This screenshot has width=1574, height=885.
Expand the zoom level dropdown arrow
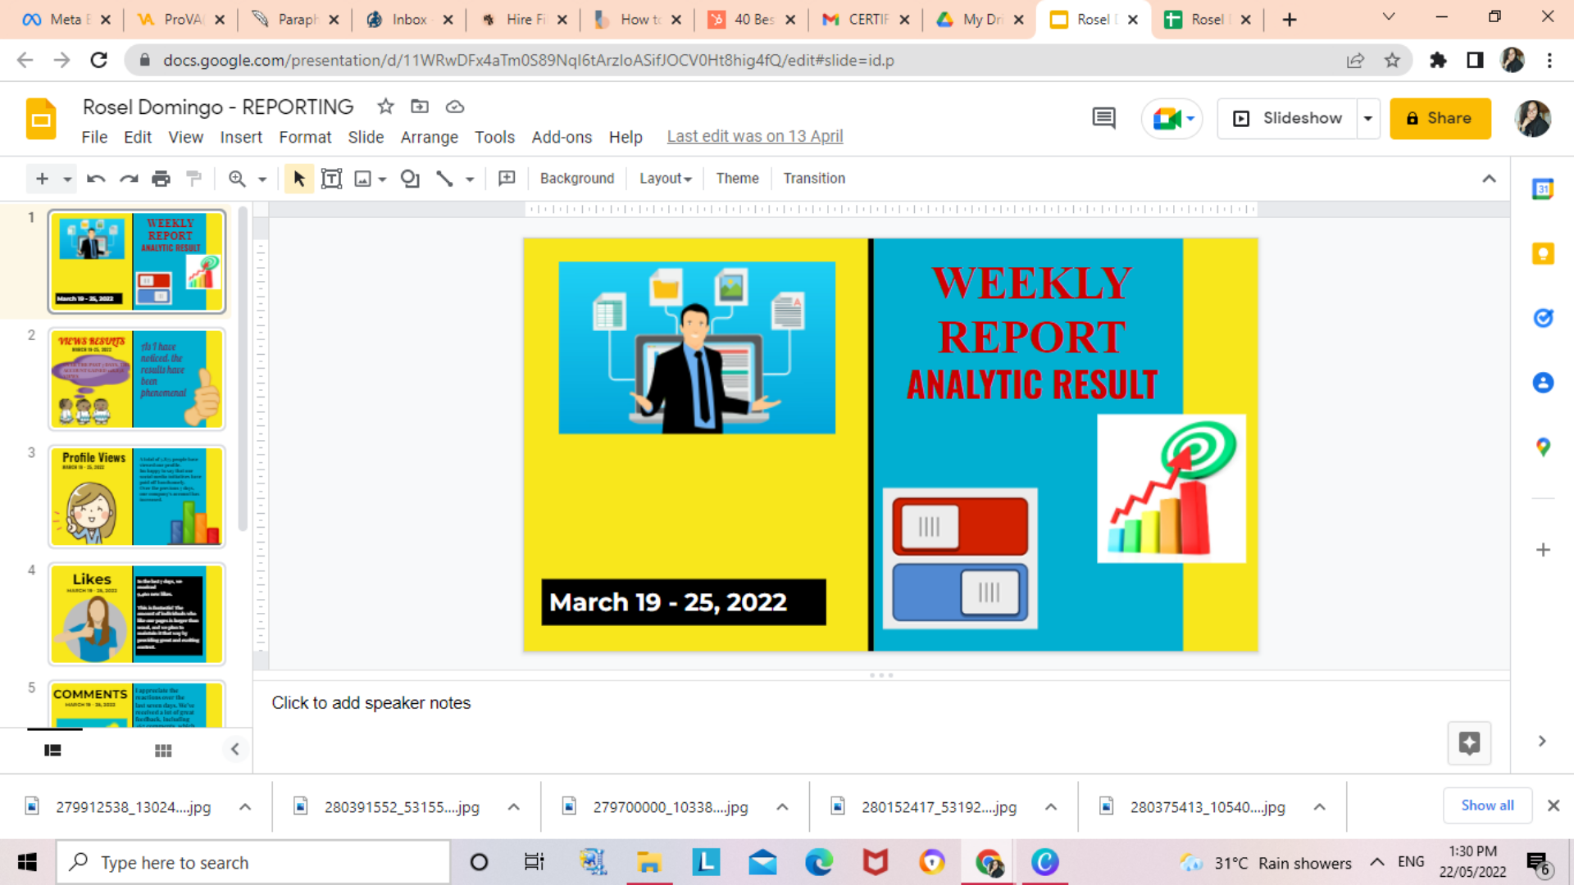pyautogui.click(x=262, y=179)
